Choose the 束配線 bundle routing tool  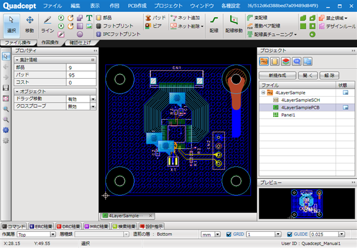point(257,17)
